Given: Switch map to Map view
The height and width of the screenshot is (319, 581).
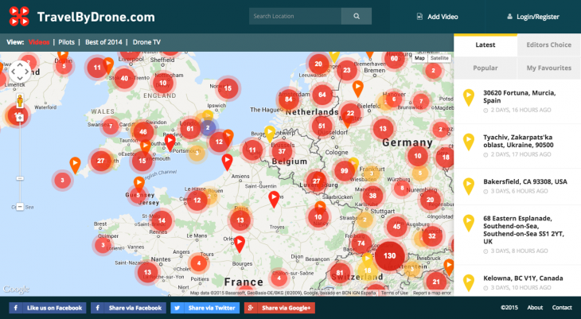Looking at the screenshot, I should [419, 58].
